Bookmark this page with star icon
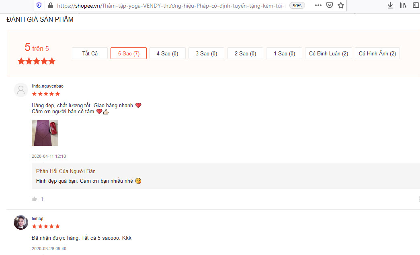 [341, 5]
